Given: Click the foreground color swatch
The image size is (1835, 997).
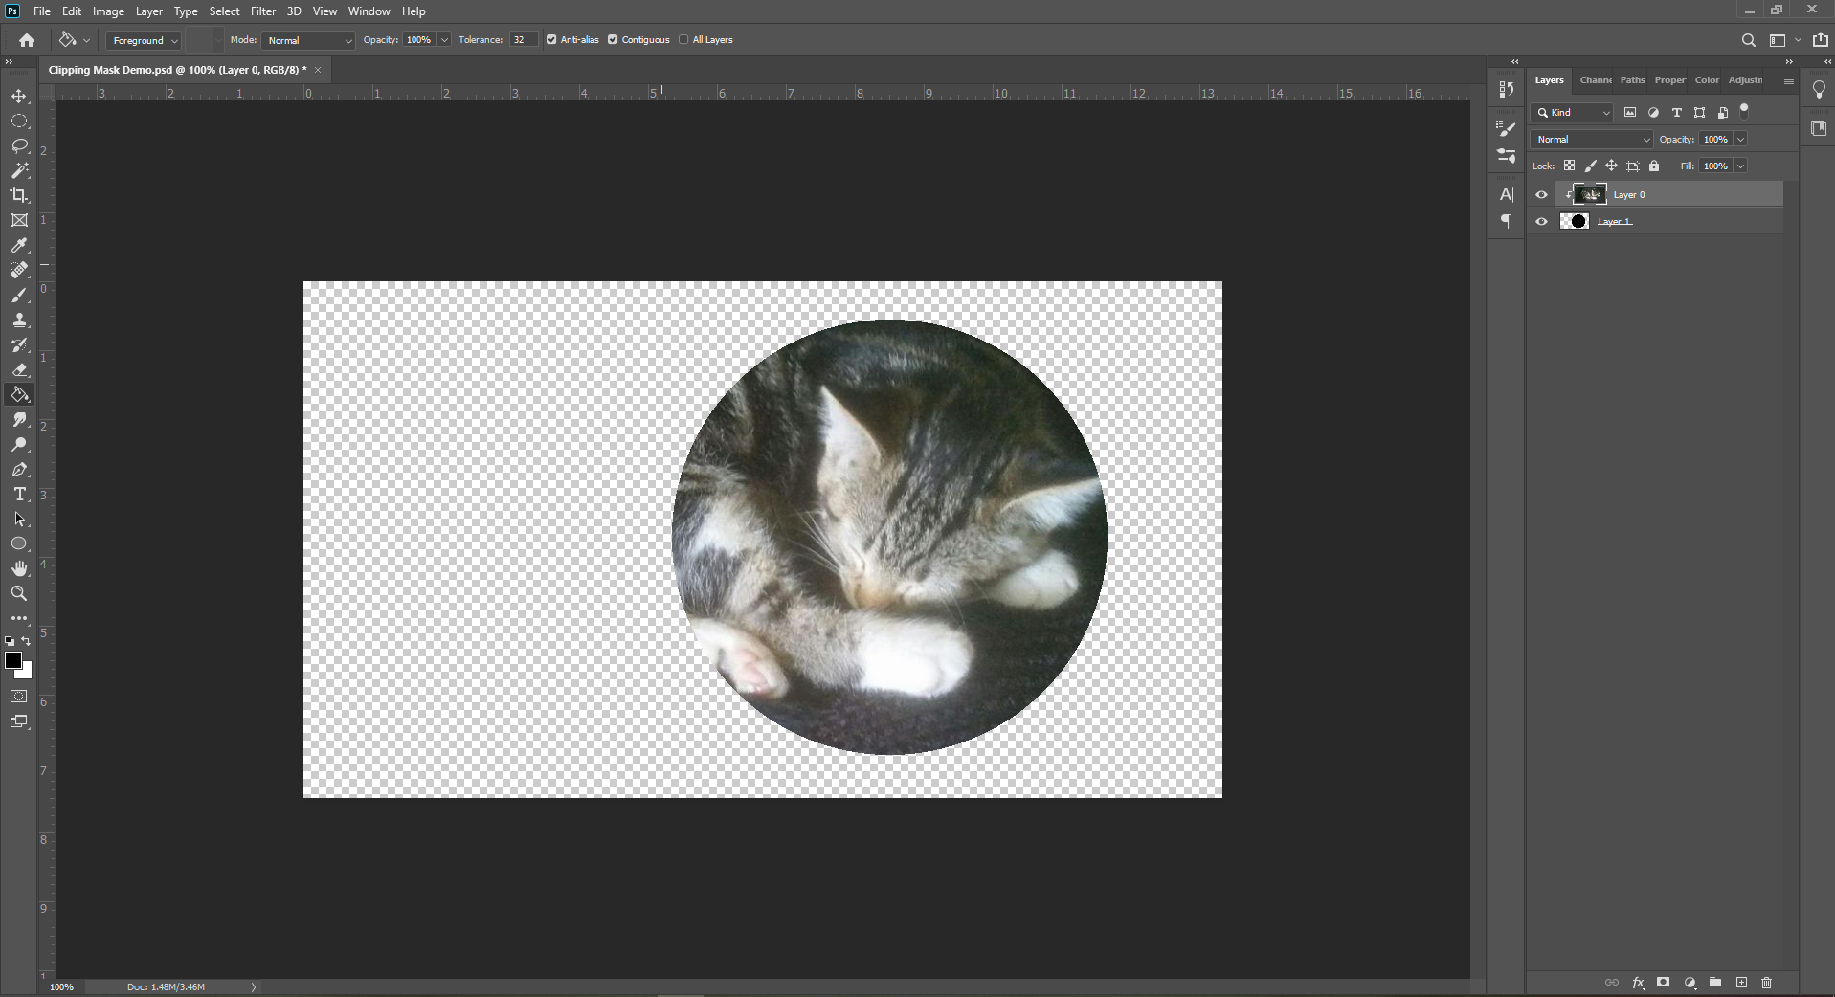Looking at the screenshot, I should pos(14,661).
